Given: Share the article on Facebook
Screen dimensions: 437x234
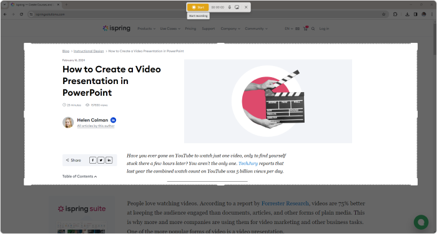Looking at the screenshot, I should pos(93,160).
